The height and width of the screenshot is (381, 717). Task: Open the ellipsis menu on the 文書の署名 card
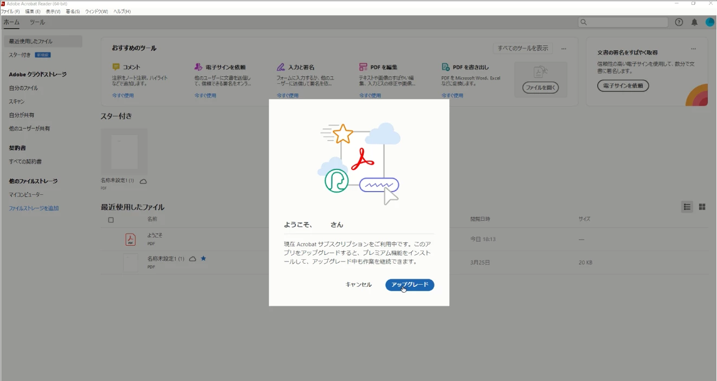point(693,49)
